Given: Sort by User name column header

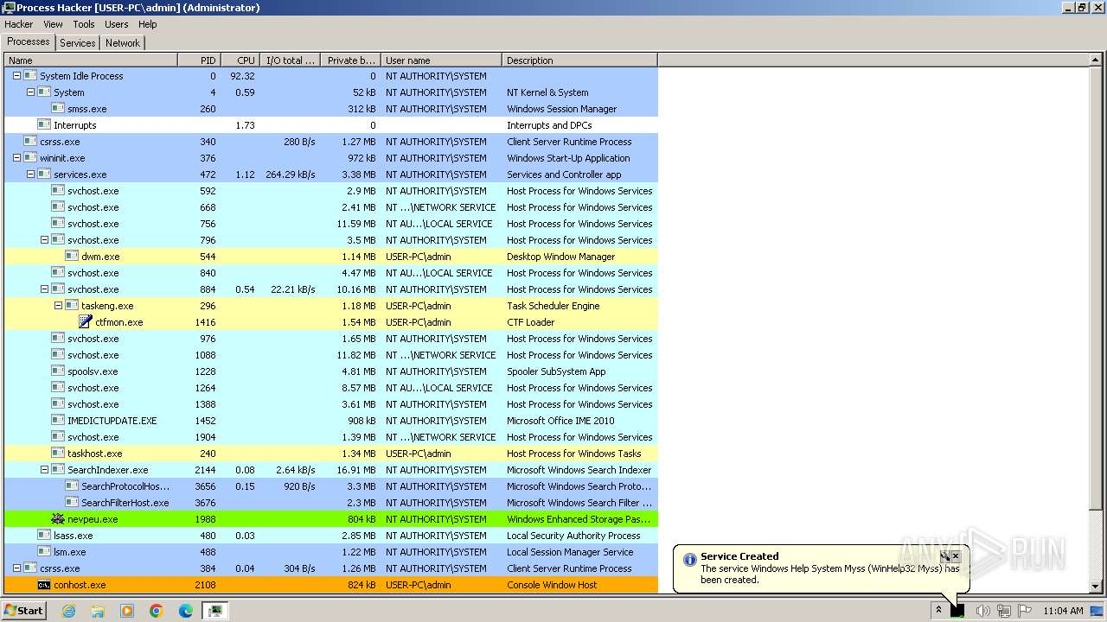Looking at the screenshot, I should point(441,60).
